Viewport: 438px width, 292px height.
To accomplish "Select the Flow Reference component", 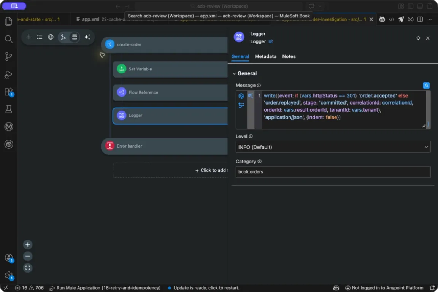I will [170, 92].
